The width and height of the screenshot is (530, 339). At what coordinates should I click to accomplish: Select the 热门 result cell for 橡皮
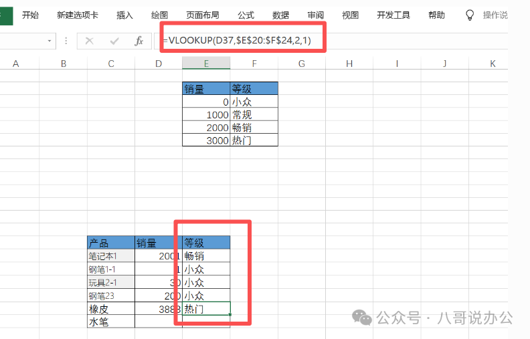coord(206,308)
